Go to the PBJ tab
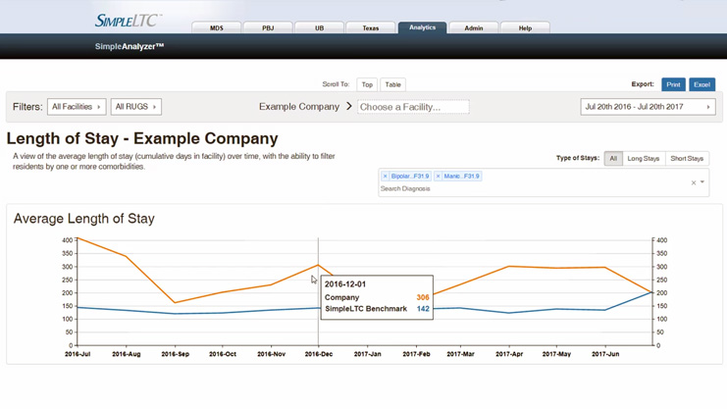Image resolution: width=727 pixels, height=409 pixels. 268,27
